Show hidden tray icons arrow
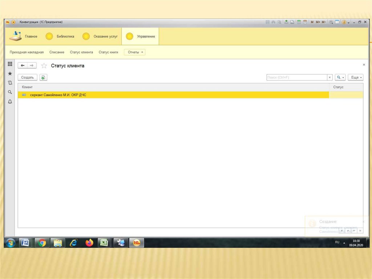This screenshot has width=372, height=279. 344,243
